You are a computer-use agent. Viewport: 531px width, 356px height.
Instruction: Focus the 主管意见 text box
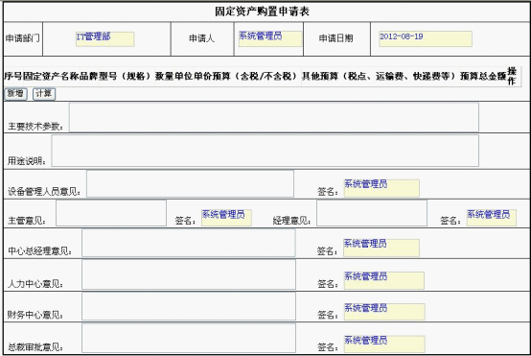coord(111,213)
